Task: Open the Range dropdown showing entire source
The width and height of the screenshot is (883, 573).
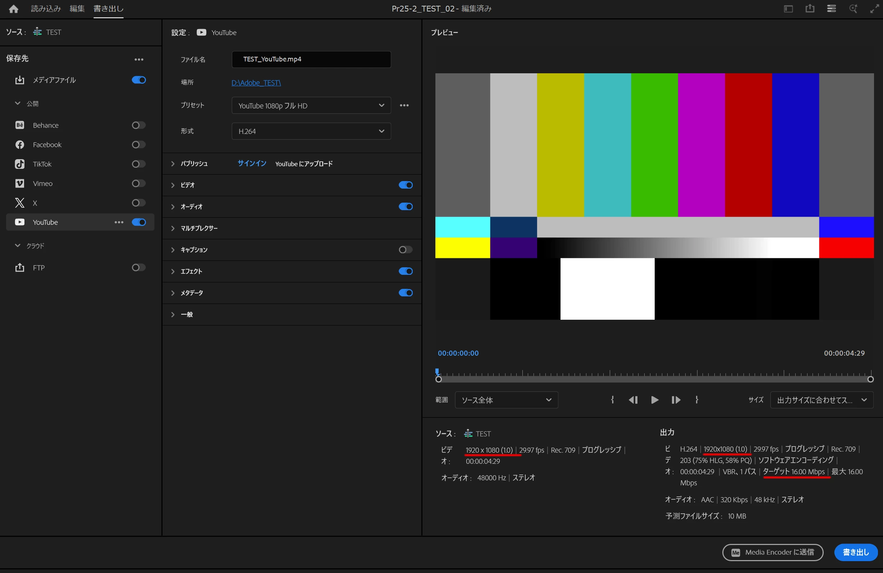Action: pyautogui.click(x=506, y=400)
